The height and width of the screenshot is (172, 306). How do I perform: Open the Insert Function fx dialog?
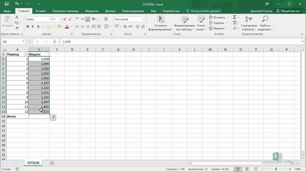(55, 42)
